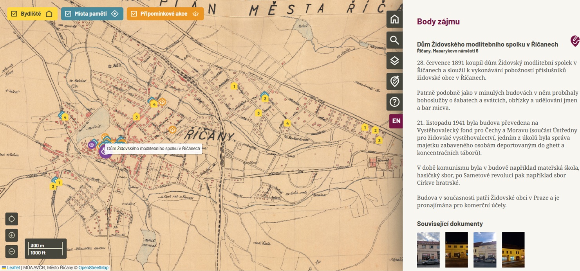
Task: Click the small purple eye marker on map
Action: click(x=92, y=145)
